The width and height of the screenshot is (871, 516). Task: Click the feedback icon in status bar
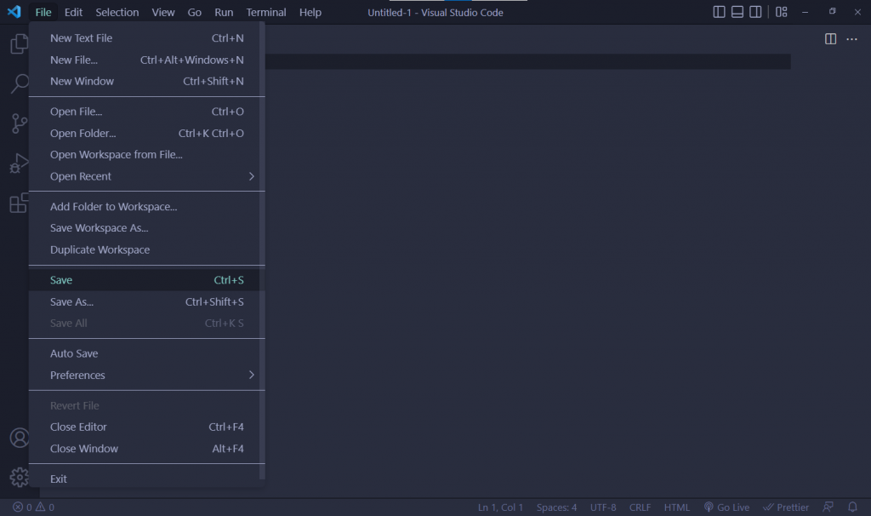click(x=828, y=507)
